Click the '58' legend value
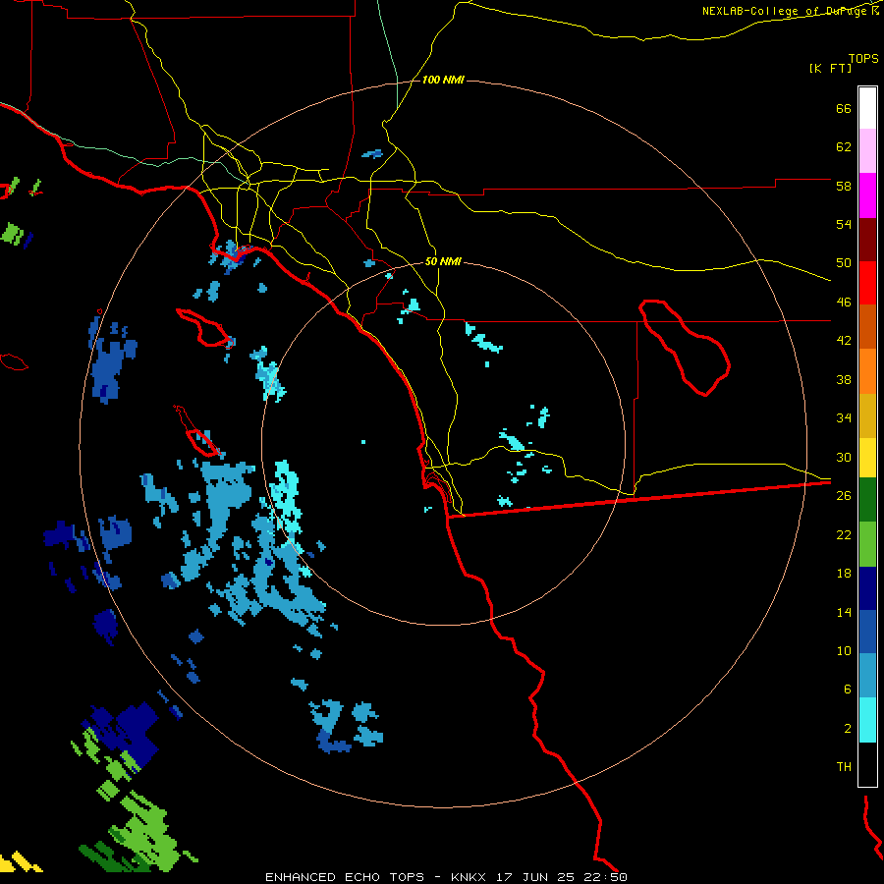Screen dimensions: 884x884 click(x=844, y=186)
